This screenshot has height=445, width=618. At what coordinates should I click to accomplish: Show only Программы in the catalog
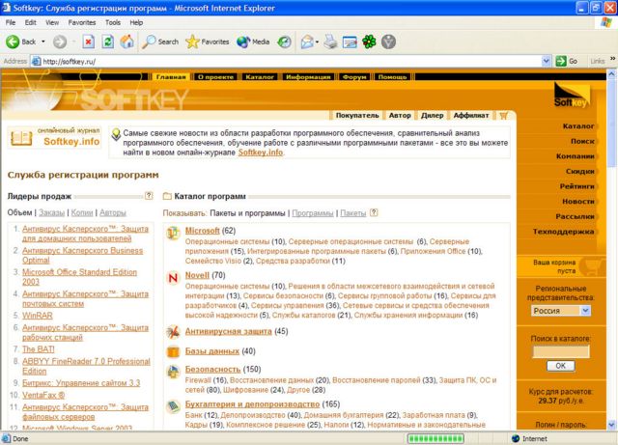point(313,212)
